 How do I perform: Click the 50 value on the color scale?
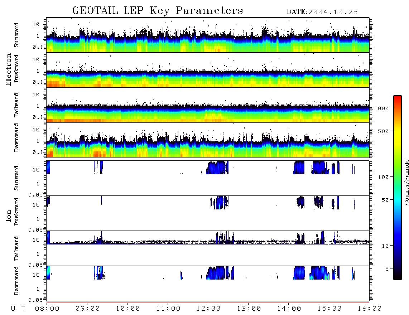coord(385,200)
